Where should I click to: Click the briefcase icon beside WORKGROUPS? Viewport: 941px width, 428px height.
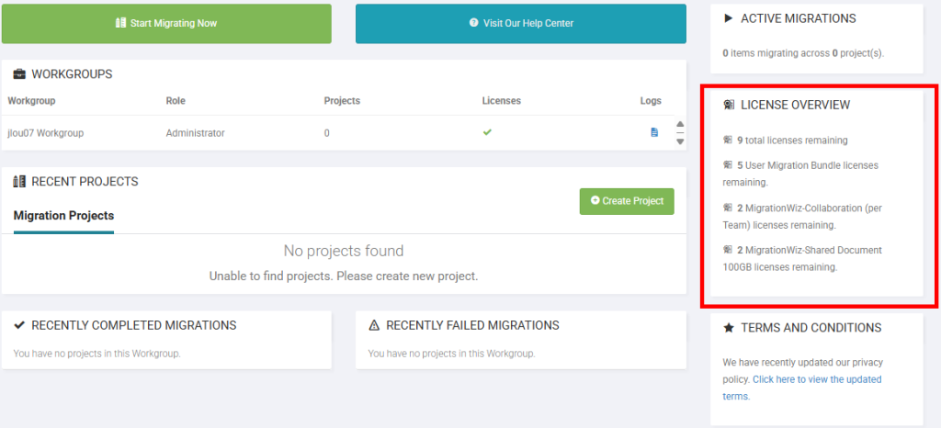click(19, 74)
